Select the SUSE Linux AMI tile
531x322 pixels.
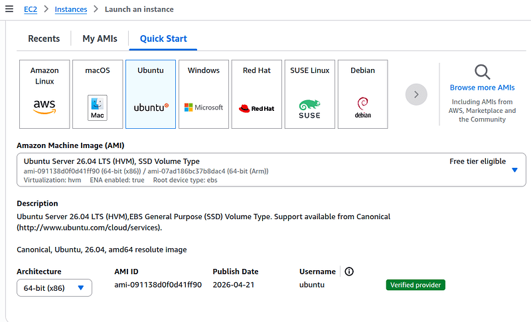click(x=310, y=94)
